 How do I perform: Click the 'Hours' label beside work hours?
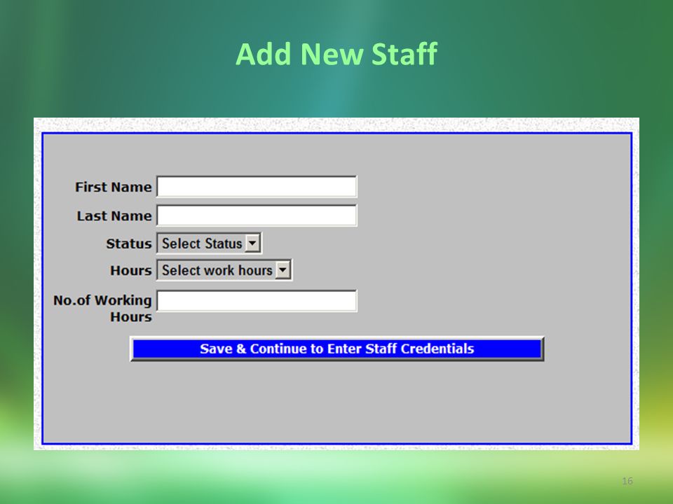pyautogui.click(x=131, y=270)
